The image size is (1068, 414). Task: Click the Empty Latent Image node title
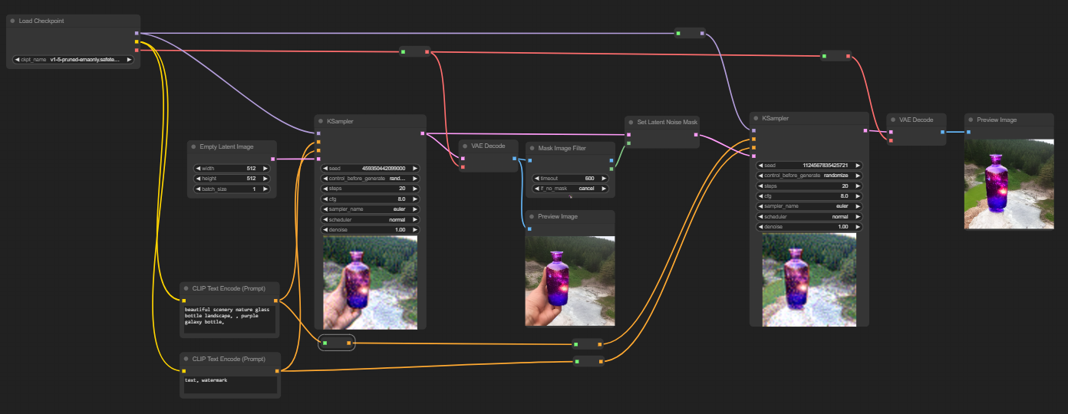click(227, 146)
